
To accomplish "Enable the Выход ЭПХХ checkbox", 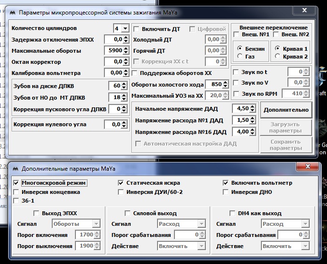I will coord(36,213).
